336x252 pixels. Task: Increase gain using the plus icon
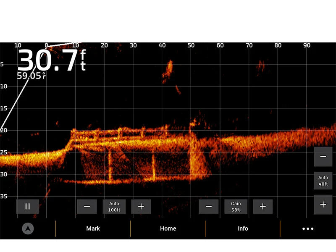(x=262, y=206)
